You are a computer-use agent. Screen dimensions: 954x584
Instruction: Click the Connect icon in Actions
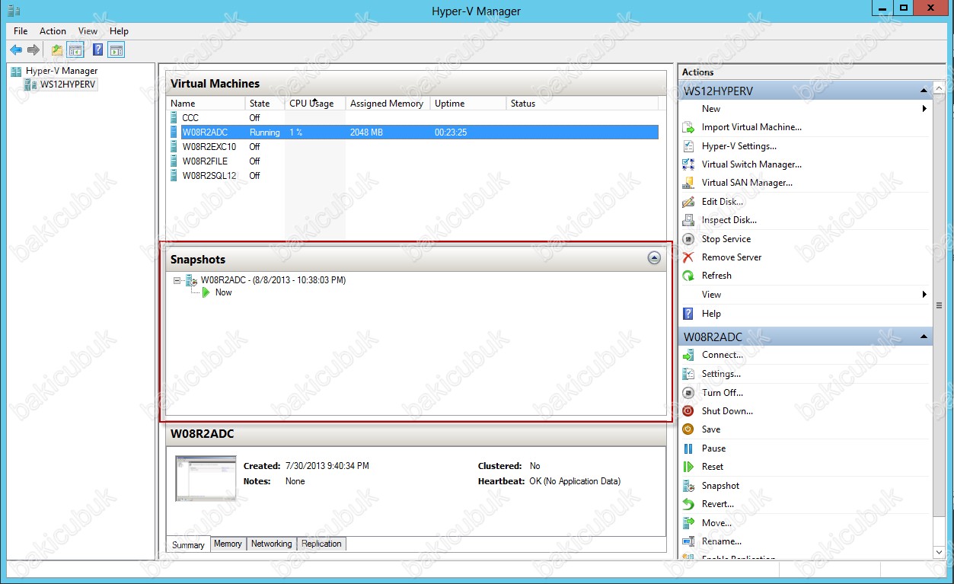[x=688, y=355]
